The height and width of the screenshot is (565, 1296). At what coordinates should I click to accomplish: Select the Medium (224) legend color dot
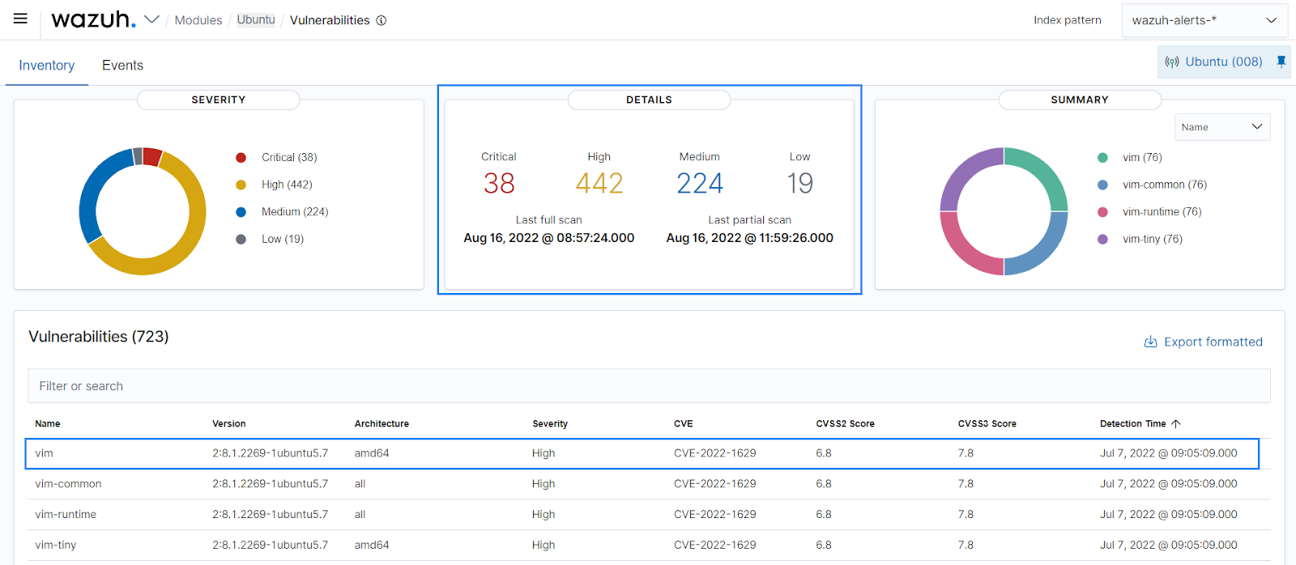[x=241, y=212]
